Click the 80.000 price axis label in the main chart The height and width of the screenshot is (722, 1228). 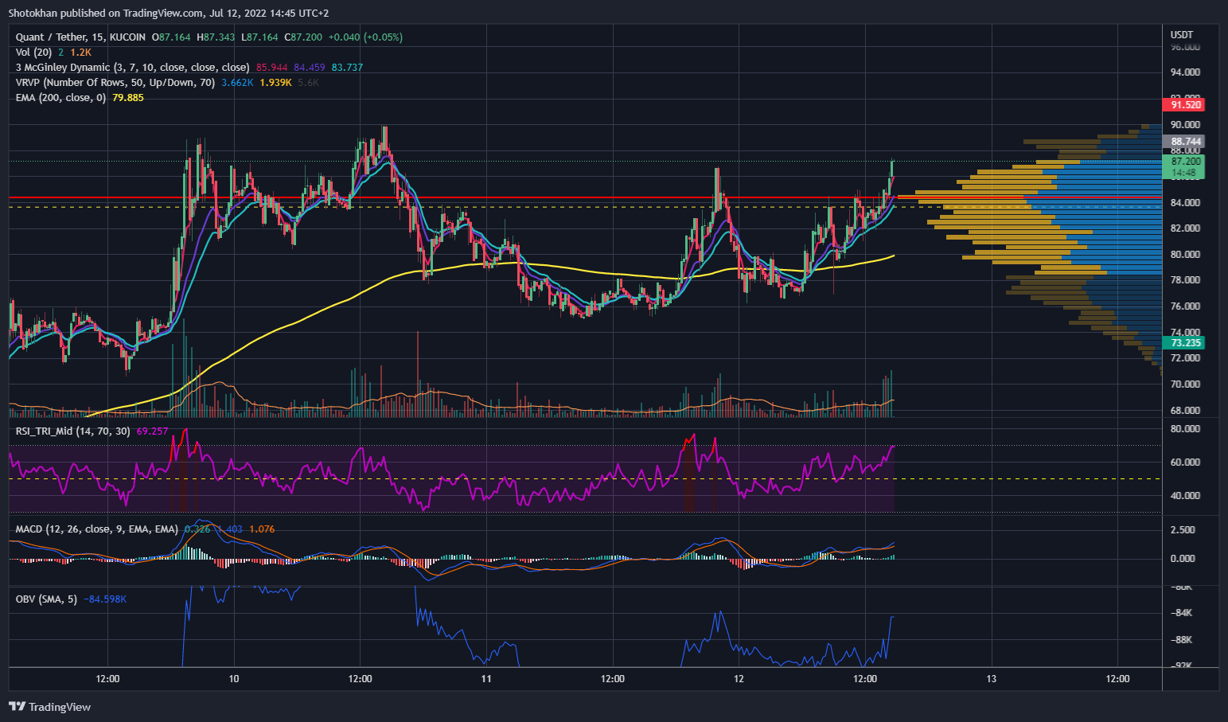click(x=1186, y=255)
